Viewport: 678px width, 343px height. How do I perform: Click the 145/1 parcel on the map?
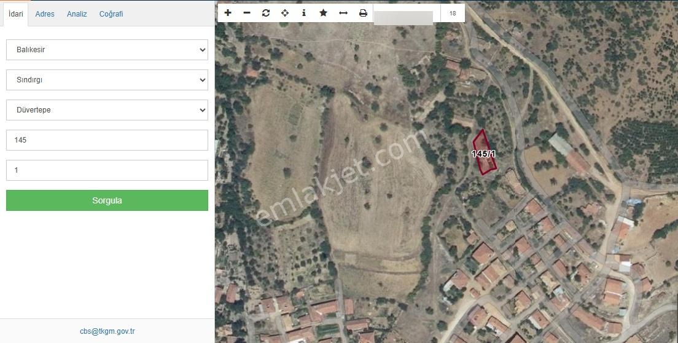click(x=484, y=152)
